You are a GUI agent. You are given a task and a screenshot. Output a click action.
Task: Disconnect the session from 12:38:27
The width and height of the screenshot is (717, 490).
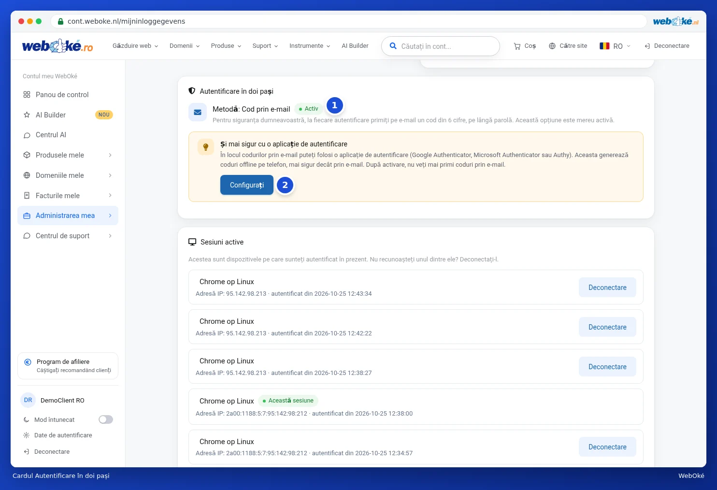pyautogui.click(x=607, y=367)
